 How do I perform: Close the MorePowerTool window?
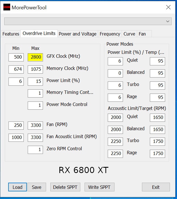(168, 7)
